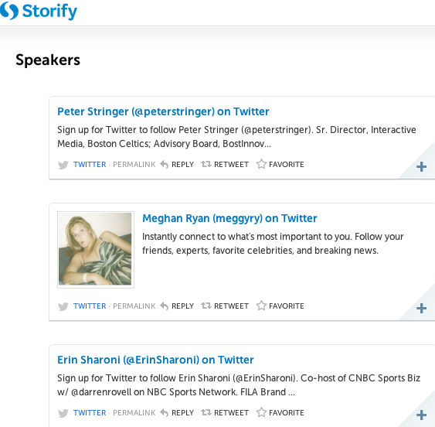Screen dimensions: 435x427
Task: Favorite the Peter Stringer post
Action: coord(280,164)
